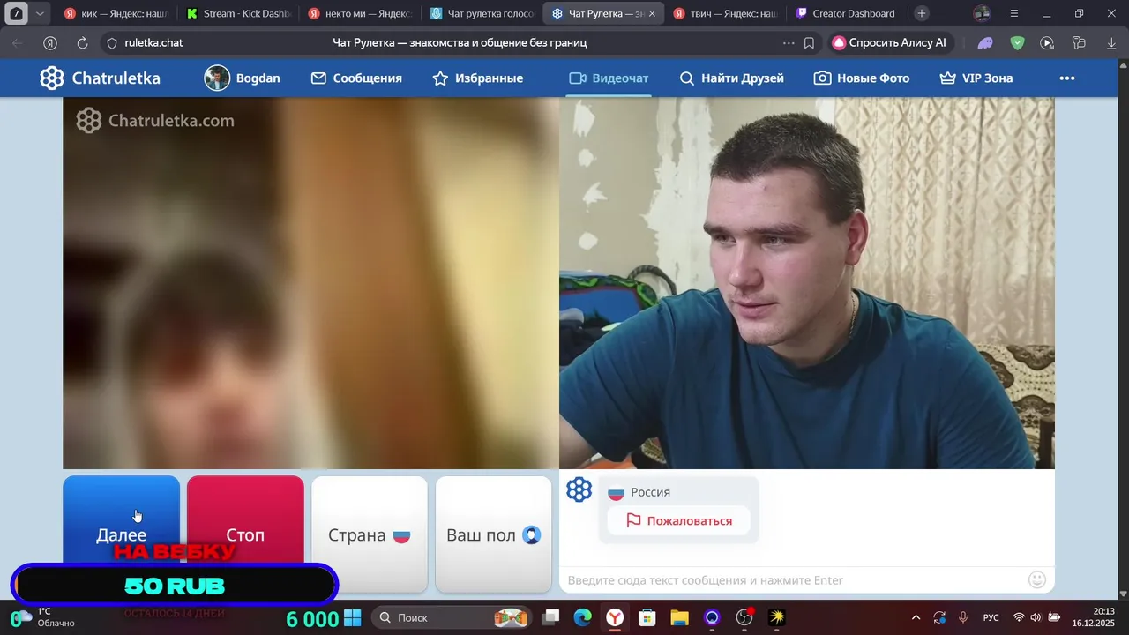Open the Windows Start menu
The image size is (1129, 635).
pyautogui.click(x=352, y=617)
